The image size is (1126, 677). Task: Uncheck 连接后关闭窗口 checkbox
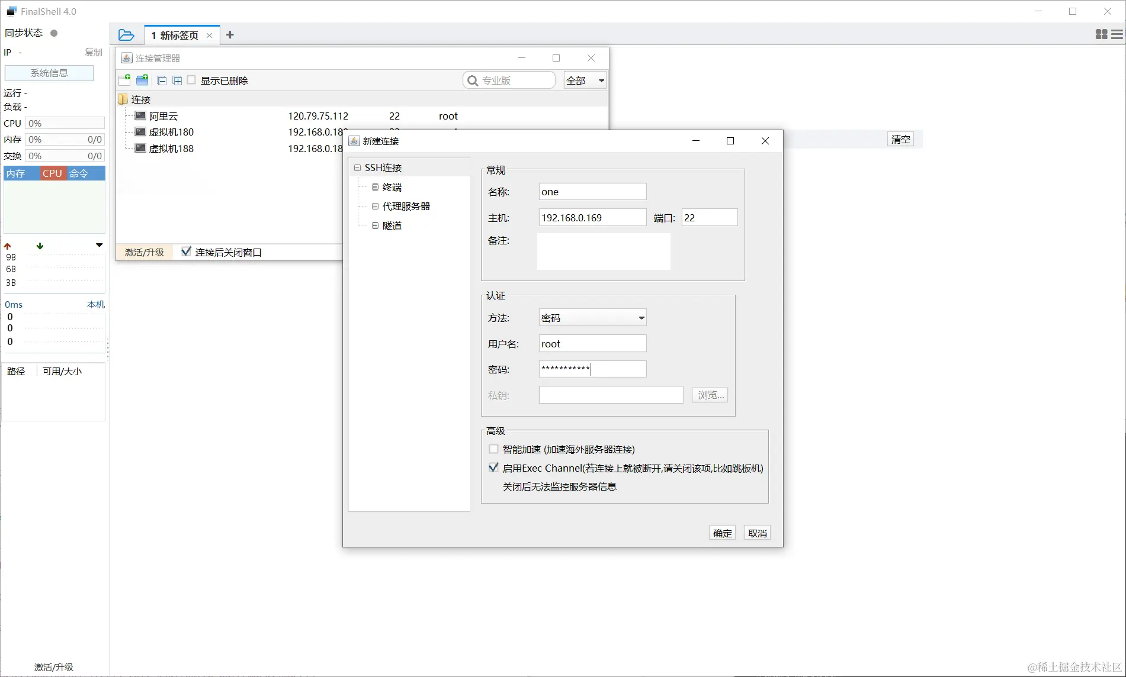186,252
